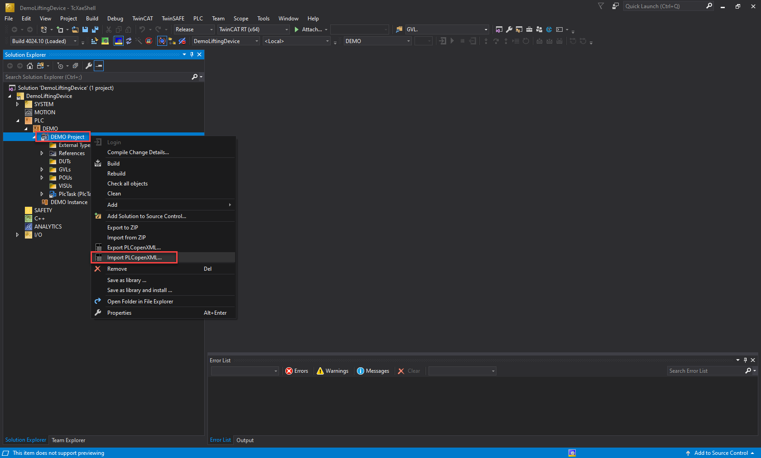Toggle the Warnings filter in Error List
The height and width of the screenshot is (458, 761).
click(333, 371)
